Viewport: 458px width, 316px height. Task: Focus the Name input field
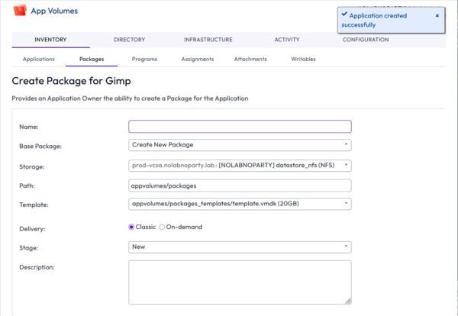click(240, 127)
